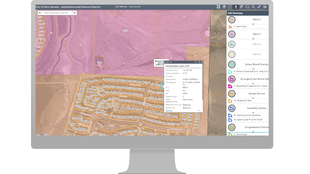Click Zoom to in the popup

[169, 111]
